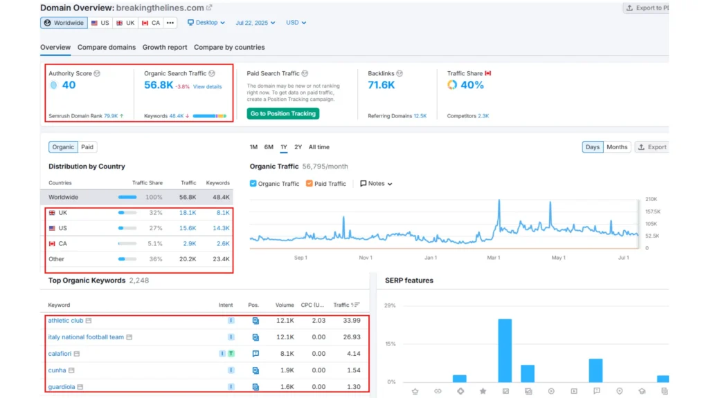The height and width of the screenshot is (398, 709).
Task: Open SERP snapshot icon beside calafiori
Action: [x=77, y=354]
